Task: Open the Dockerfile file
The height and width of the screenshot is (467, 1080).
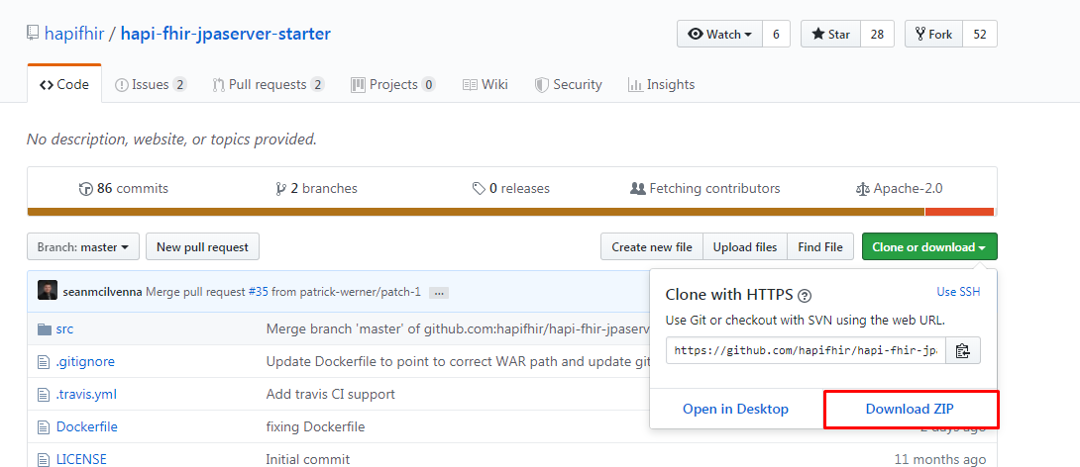Action: pos(86,426)
